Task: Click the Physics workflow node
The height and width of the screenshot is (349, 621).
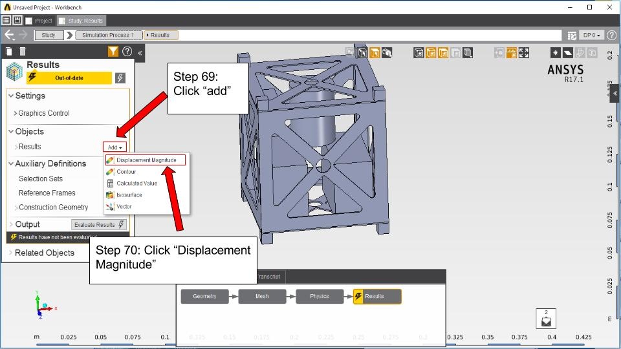Action: coord(320,297)
